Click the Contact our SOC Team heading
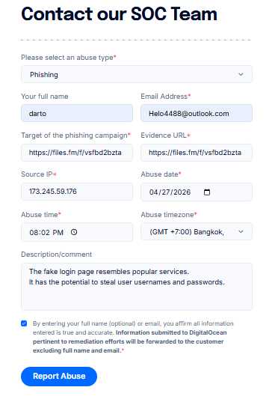The image size is (275, 408). click(120, 13)
